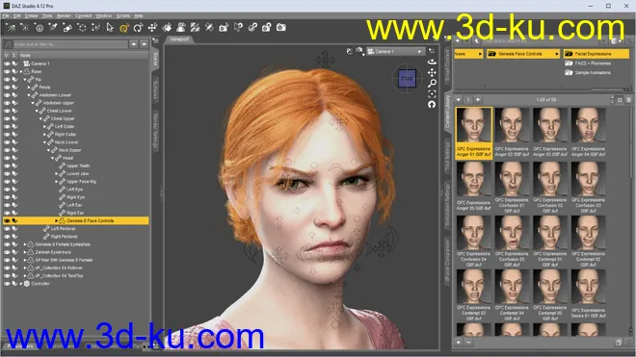Screen dimensions: 636x357
Task: Use the viewport zoom magnifier control
Action: click(x=432, y=83)
